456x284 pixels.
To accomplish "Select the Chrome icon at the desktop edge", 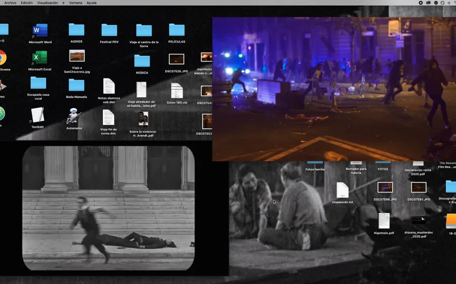I will click(x=3, y=58).
